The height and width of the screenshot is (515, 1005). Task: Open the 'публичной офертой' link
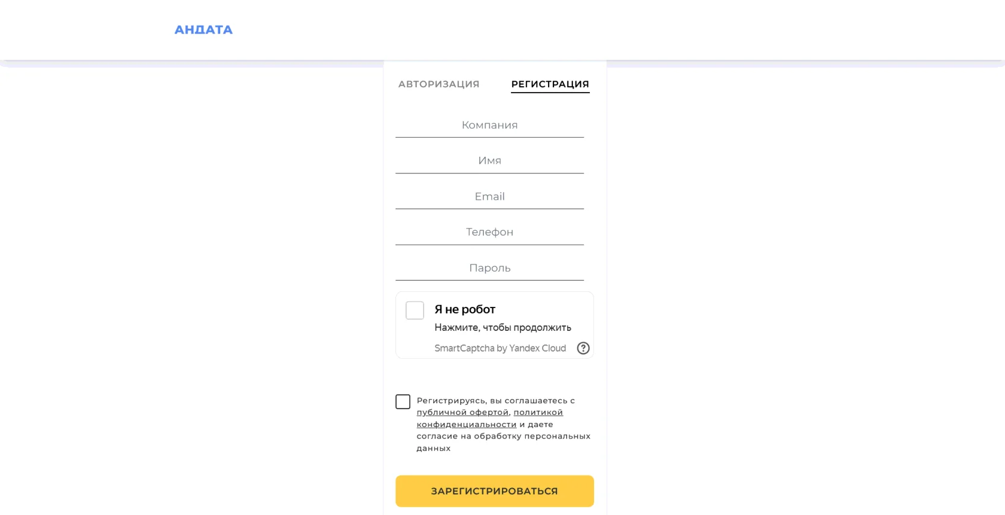tap(462, 412)
